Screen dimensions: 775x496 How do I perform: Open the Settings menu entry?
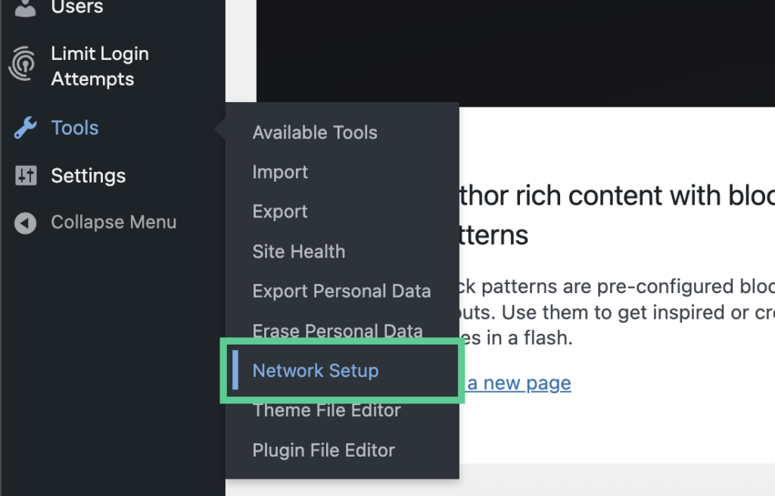[88, 176]
